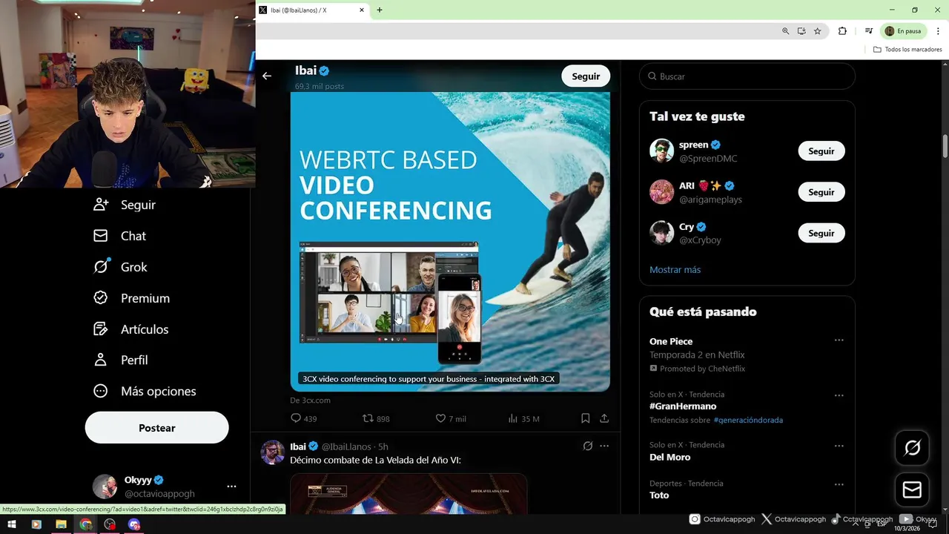Click the De 3cx.com source link
The width and height of the screenshot is (949, 534).
(310, 400)
